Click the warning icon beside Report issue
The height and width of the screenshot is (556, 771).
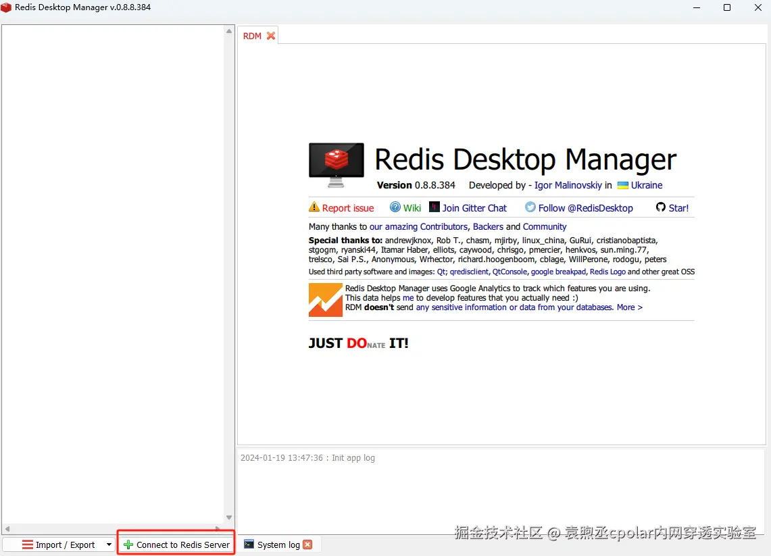[x=314, y=207]
